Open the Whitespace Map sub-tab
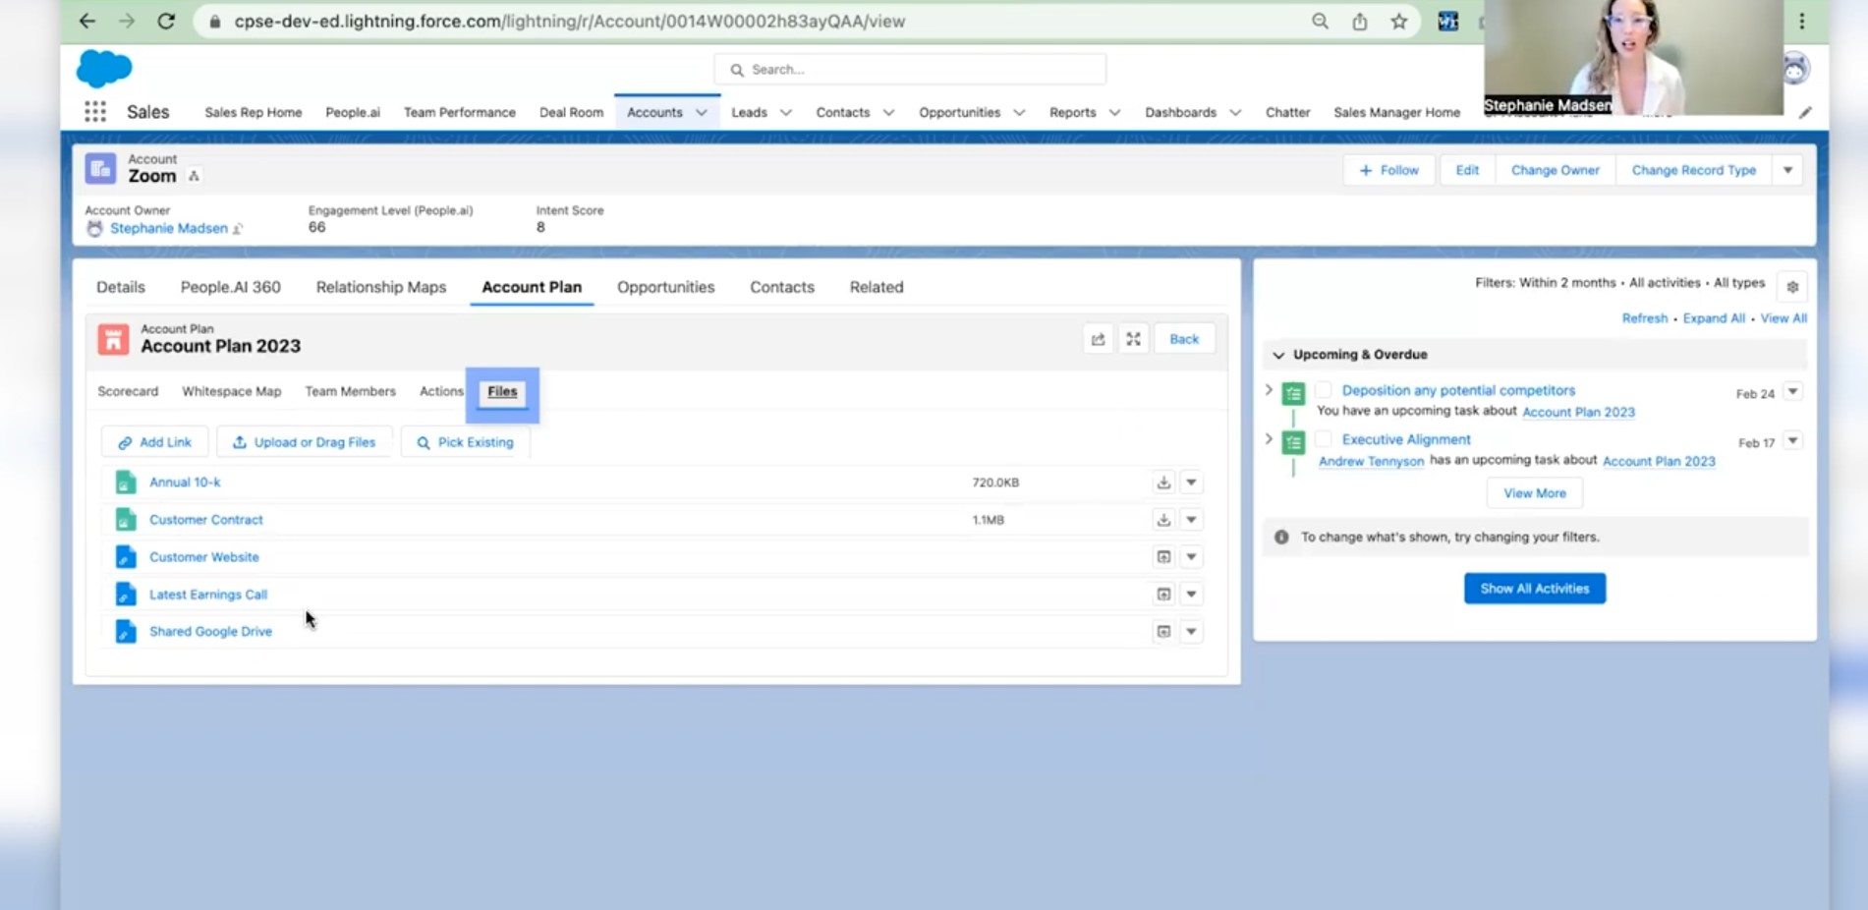Viewport: 1868px width, 910px height. [232, 391]
